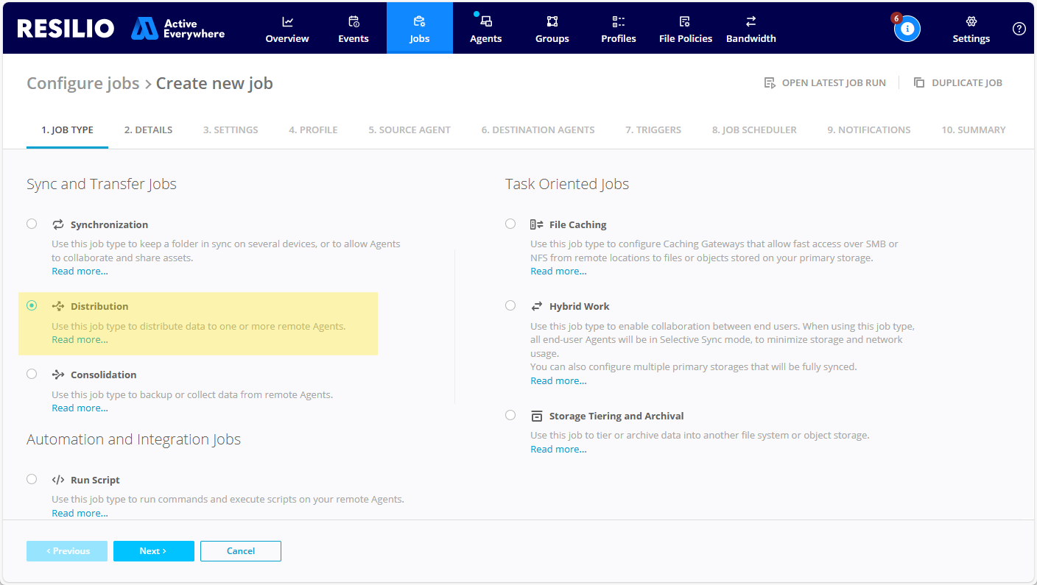Image resolution: width=1037 pixels, height=585 pixels.
Task: Choose the Consolidation job type
Action: point(32,373)
